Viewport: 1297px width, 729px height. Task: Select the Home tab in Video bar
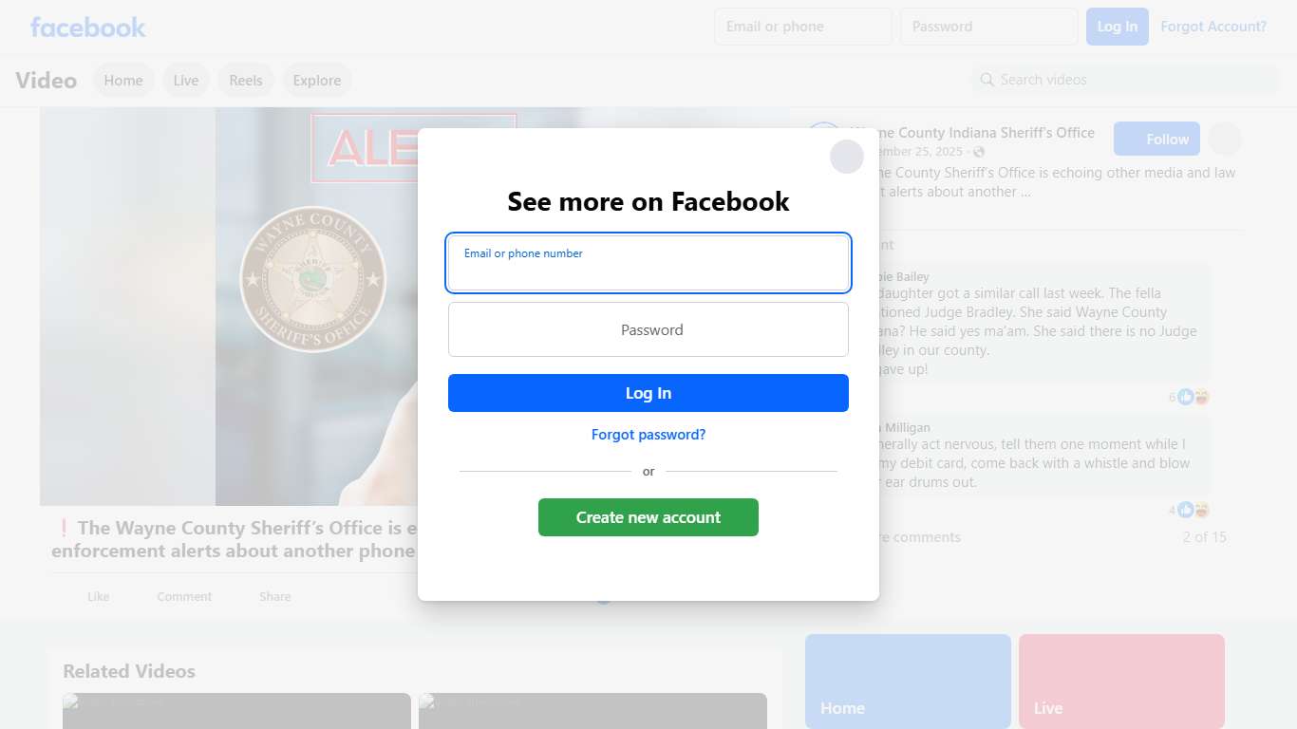coord(123,80)
